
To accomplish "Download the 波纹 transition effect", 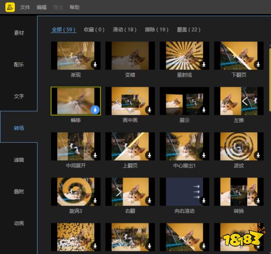I will [x=258, y=155].
